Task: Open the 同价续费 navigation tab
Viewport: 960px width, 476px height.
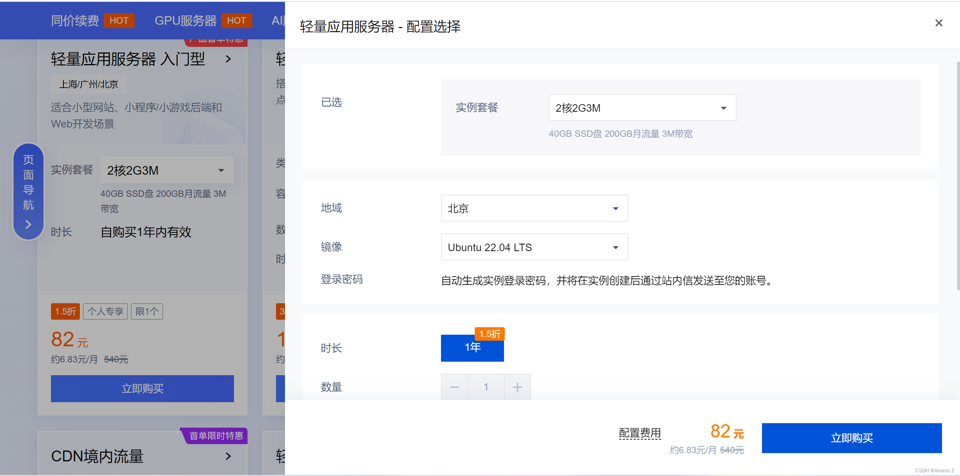Action: tap(75, 21)
